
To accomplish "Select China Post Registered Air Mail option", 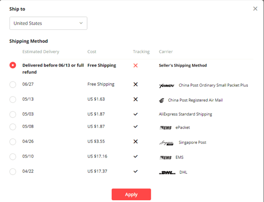I will click(x=13, y=100).
